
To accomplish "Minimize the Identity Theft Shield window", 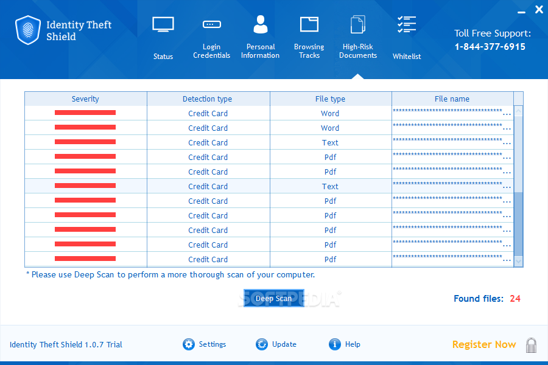I will 521,12.
